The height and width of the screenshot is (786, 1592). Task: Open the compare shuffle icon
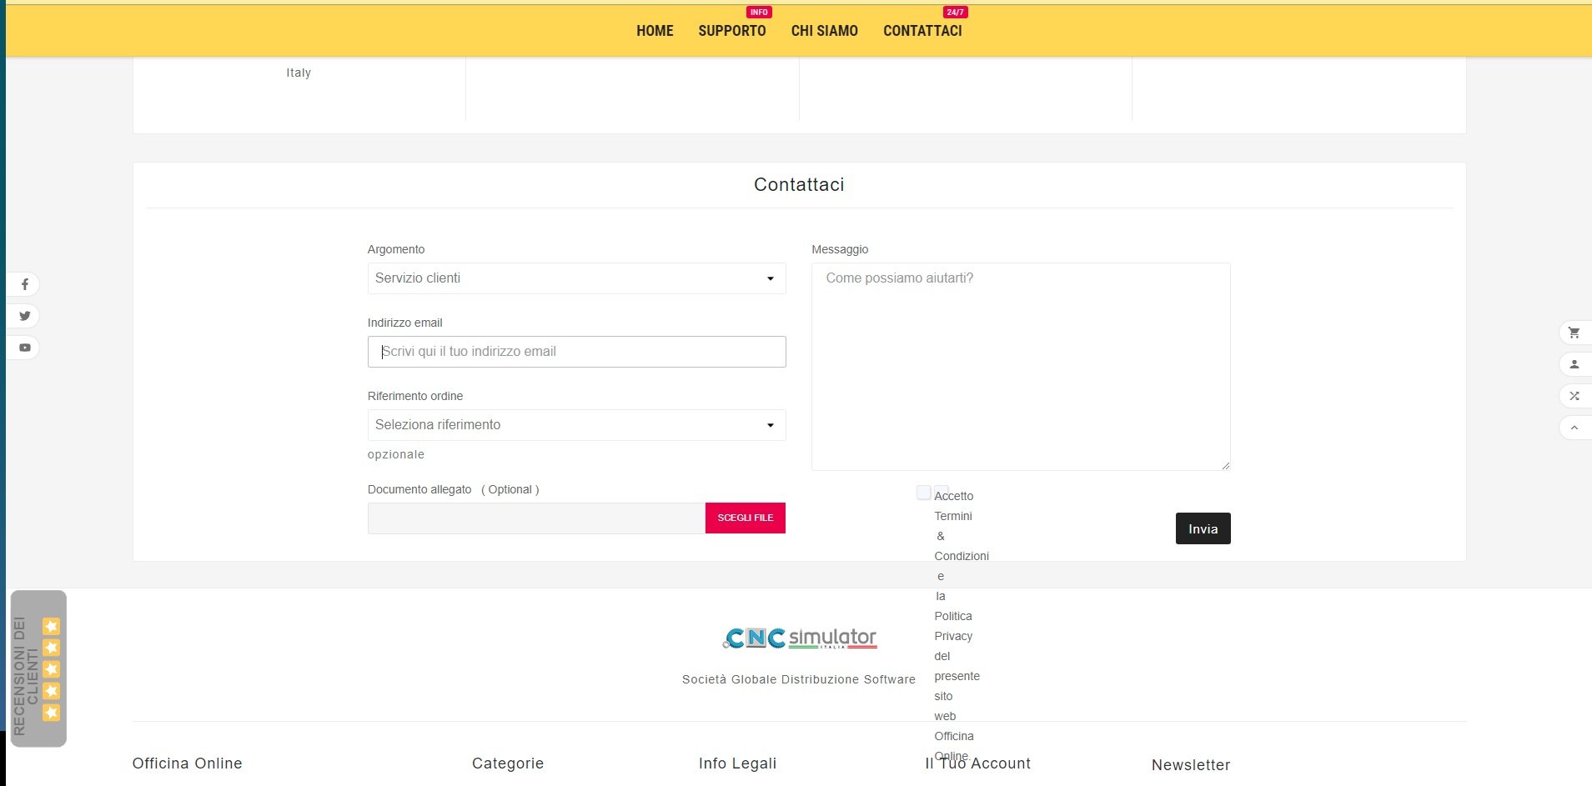(1574, 396)
